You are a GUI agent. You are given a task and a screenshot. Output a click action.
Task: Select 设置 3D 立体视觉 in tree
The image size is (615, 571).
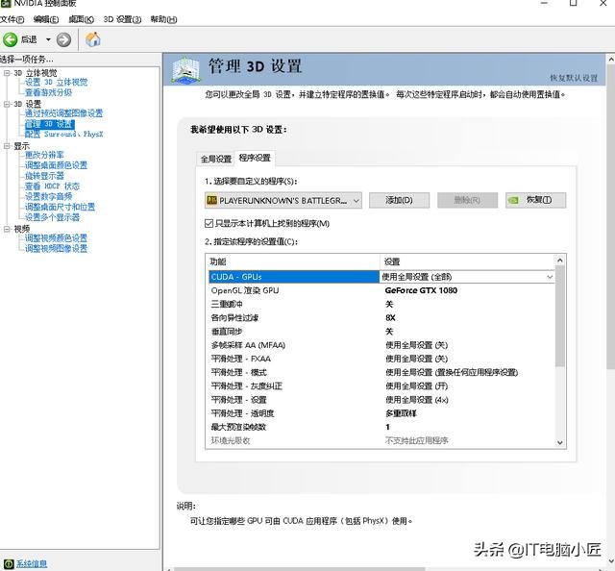pos(56,82)
